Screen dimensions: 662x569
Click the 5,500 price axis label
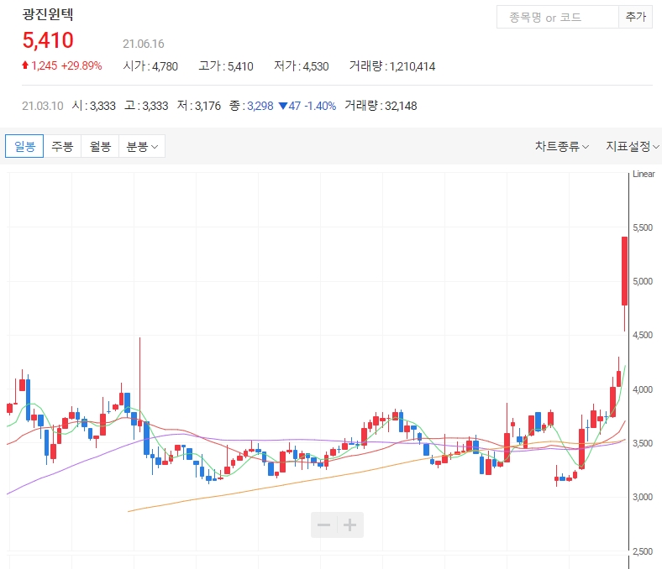tap(643, 227)
